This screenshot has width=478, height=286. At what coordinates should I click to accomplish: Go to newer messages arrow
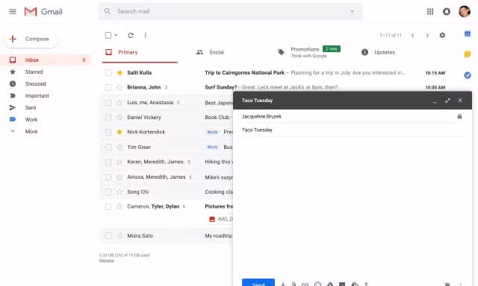(x=413, y=35)
